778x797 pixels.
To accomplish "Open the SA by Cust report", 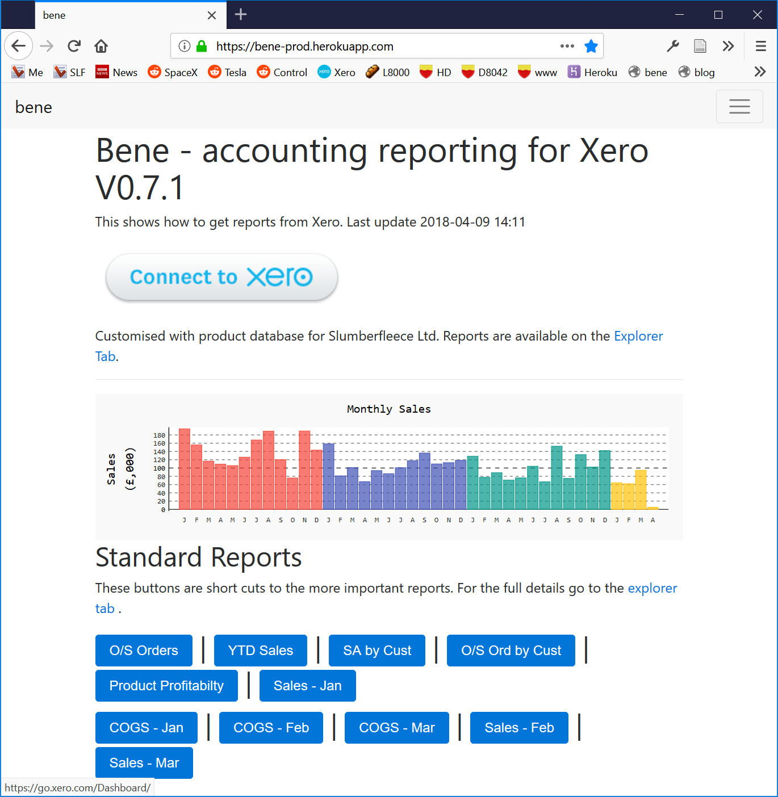I will [x=377, y=651].
